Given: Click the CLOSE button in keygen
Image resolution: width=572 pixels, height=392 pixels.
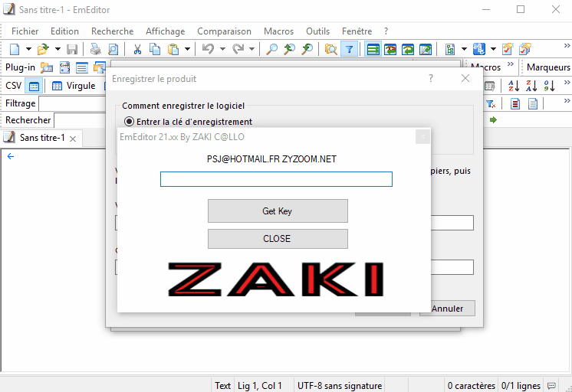Looking at the screenshot, I should tap(278, 239).
